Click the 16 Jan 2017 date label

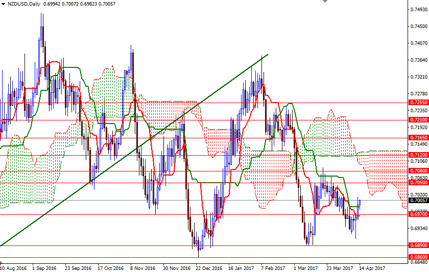[241, 268]
